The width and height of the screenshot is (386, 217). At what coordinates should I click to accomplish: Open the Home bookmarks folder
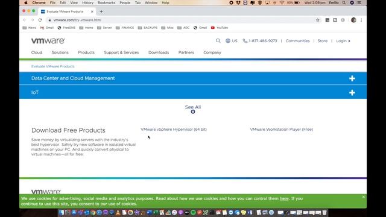86,28
